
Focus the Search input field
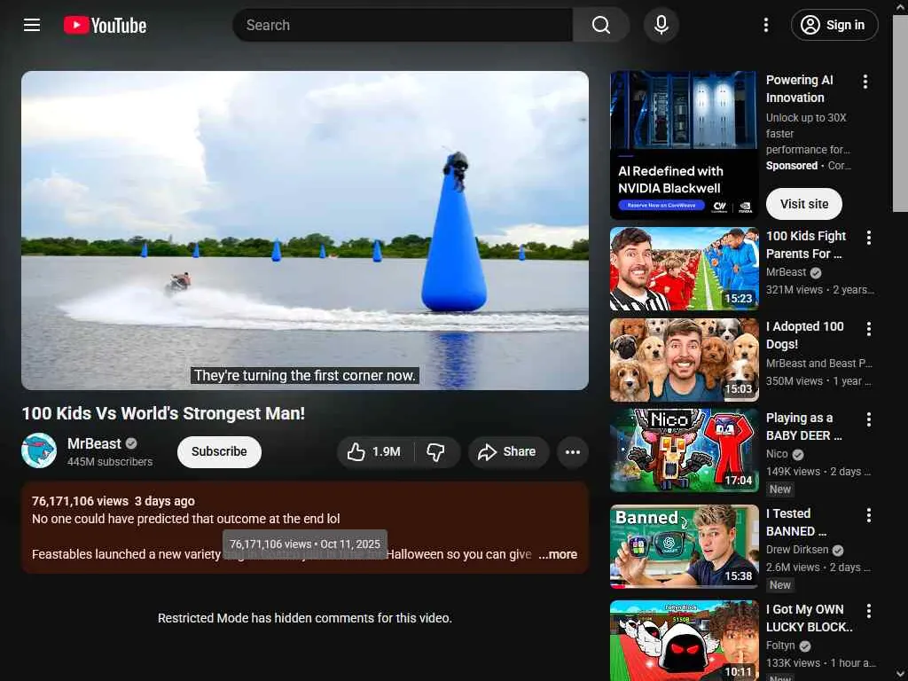pos(403,25)
